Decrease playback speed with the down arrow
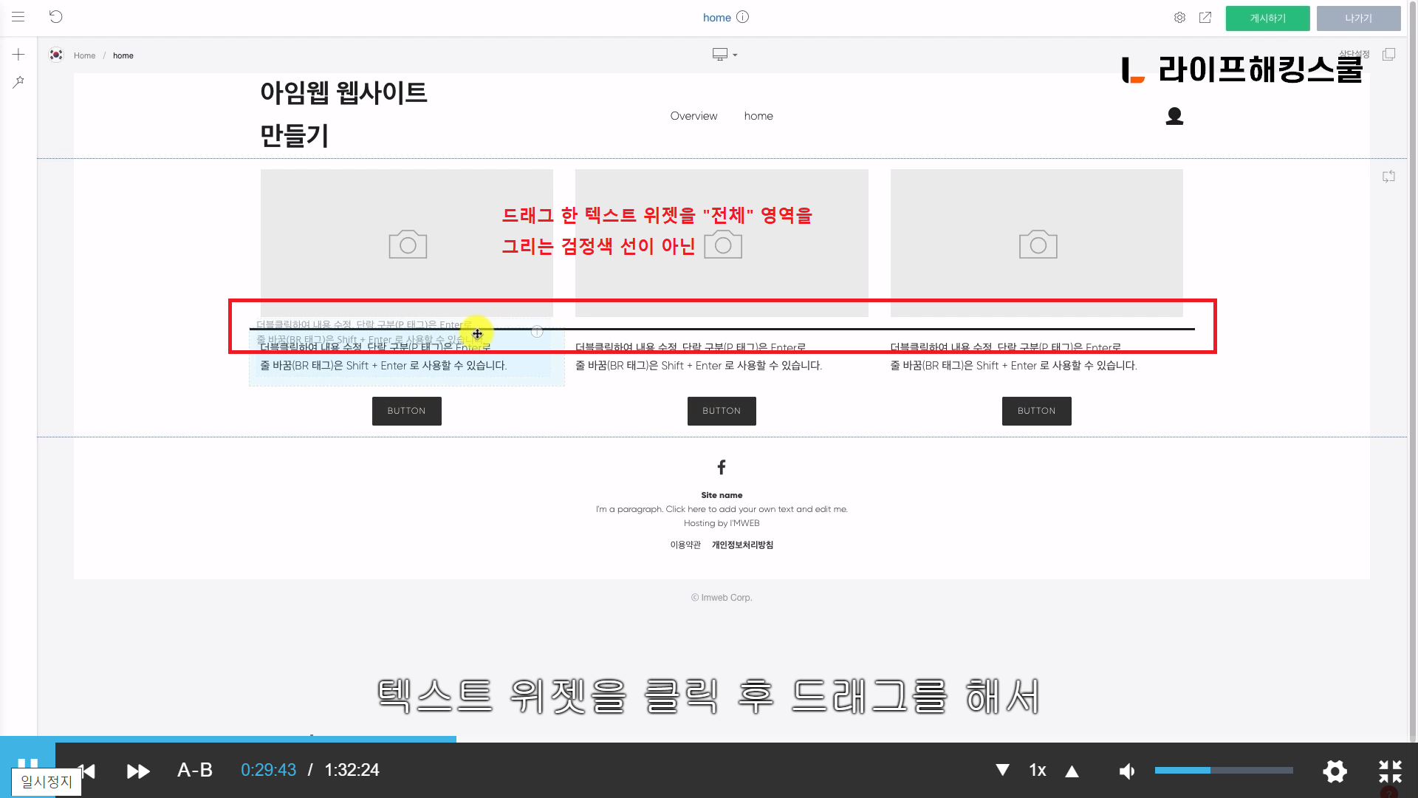This screenshot has height=798, width=1418. coord(1002,770)
